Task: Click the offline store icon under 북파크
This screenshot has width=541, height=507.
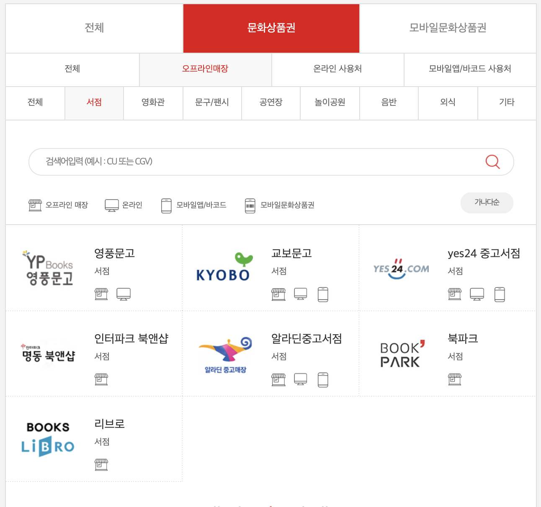Action: [x=455, y=379]
